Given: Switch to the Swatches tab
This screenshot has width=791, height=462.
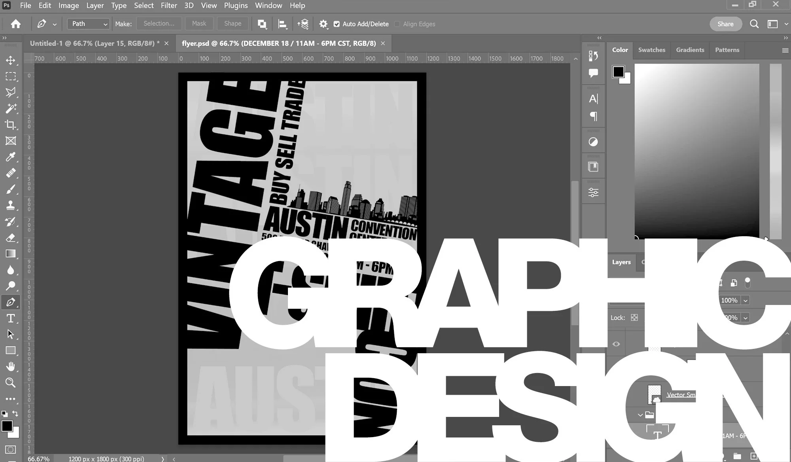Looking at the screenshot, I should [651, 50].
